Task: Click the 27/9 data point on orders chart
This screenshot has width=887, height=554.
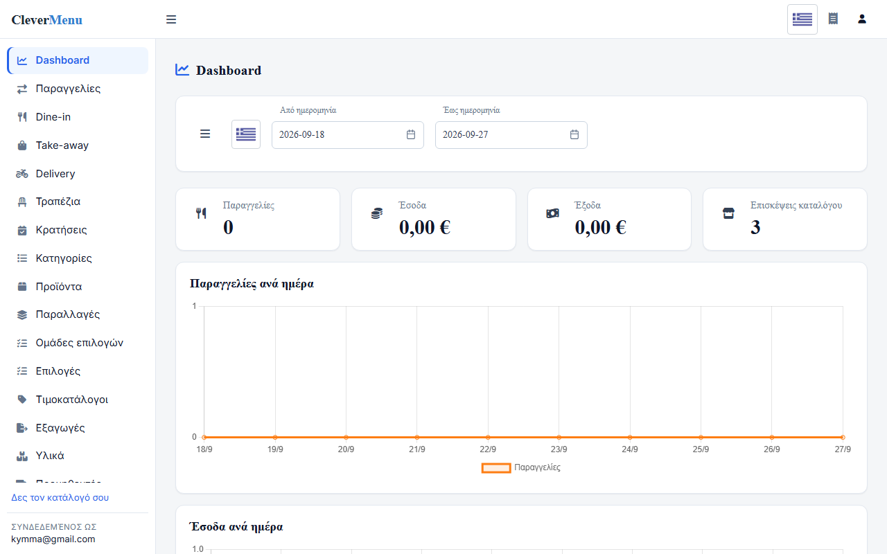Action: pos(843,437)
